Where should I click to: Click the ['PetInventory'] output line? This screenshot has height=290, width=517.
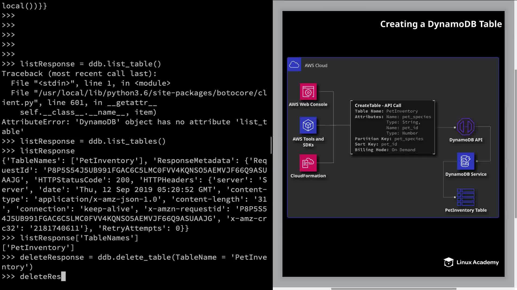pos(38,248)
